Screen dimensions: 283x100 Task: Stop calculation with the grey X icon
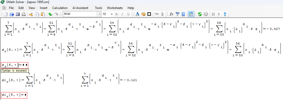tap(206, 14)
